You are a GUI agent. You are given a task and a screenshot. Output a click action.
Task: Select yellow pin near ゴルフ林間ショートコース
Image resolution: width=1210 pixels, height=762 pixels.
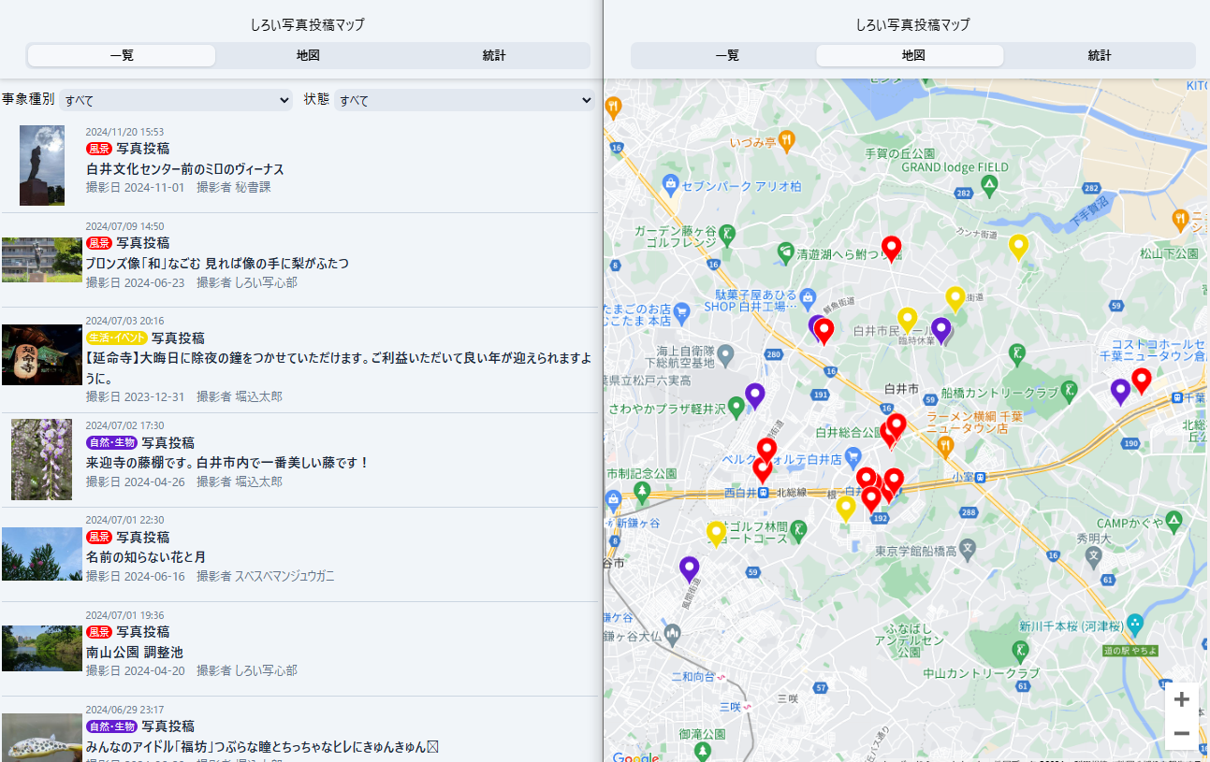click(x=716, y=534)
